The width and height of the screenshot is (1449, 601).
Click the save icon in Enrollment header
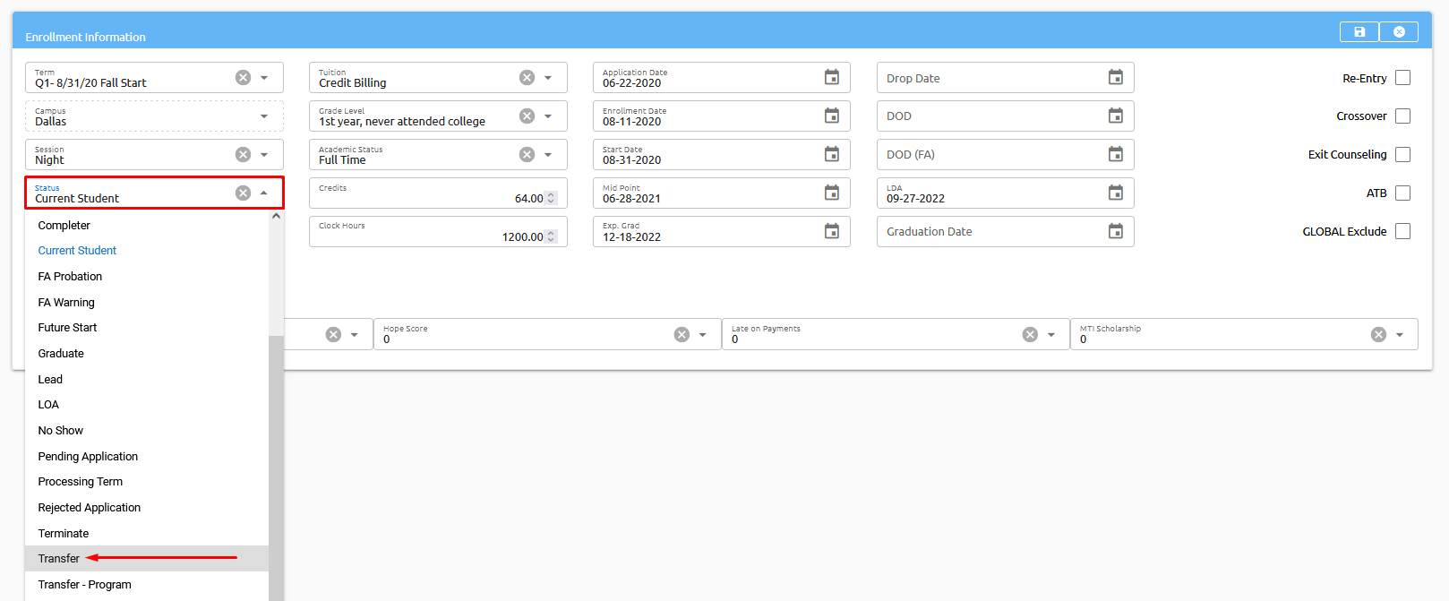tap(1359, 32)
